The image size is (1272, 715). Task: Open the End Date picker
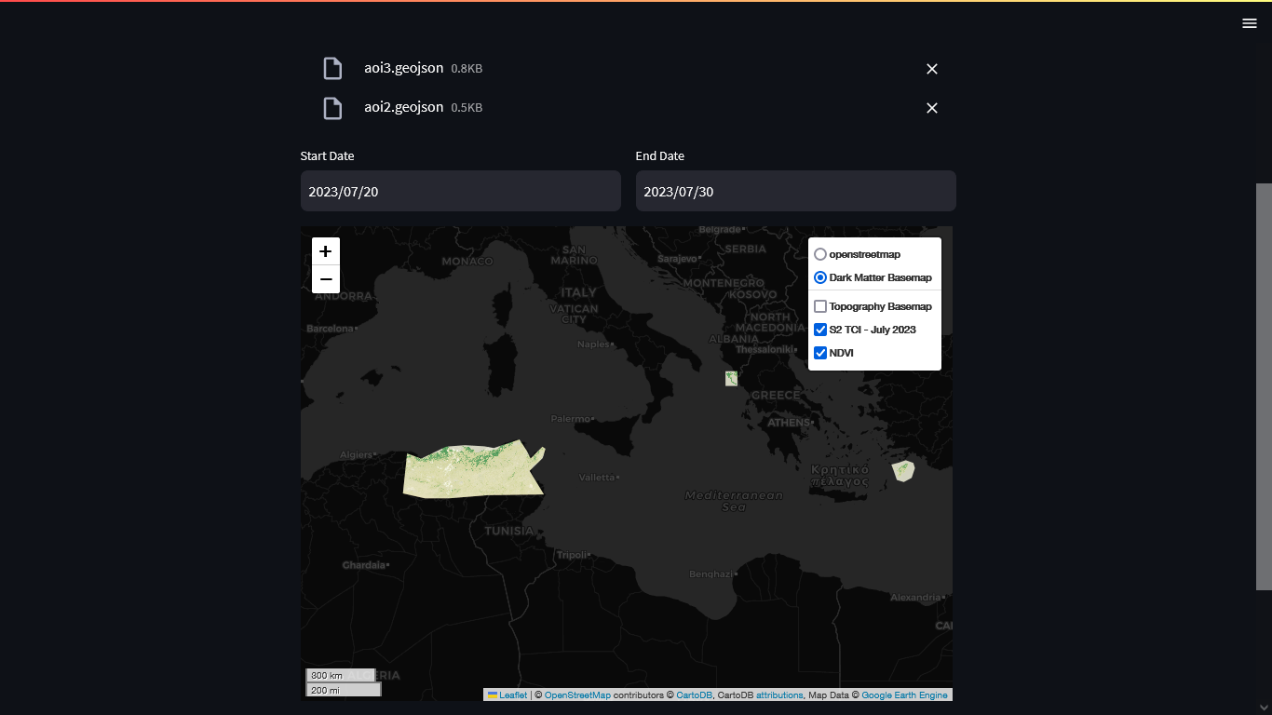click(795, 191)
